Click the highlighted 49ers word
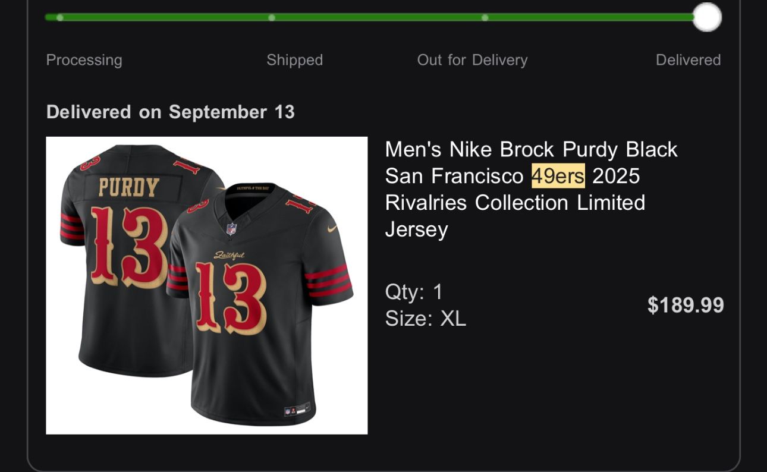 (x=558, y=176)
